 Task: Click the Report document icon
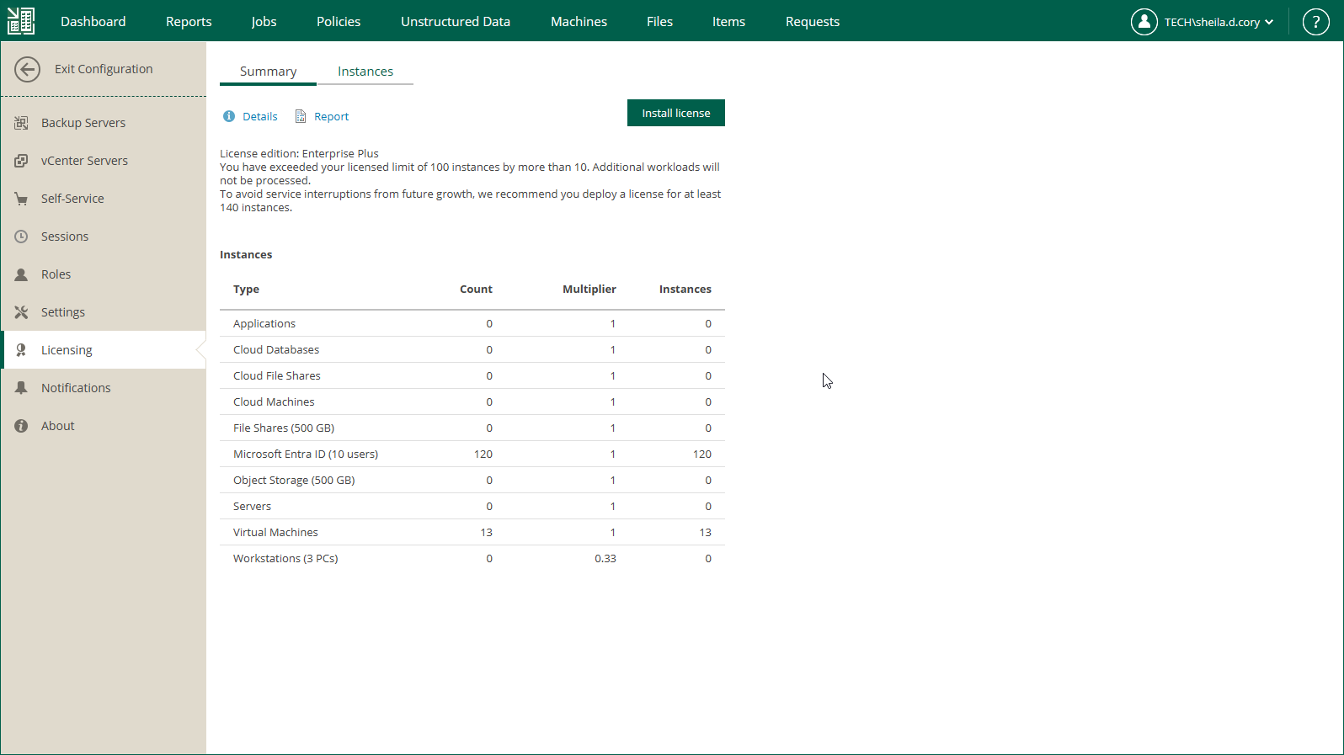(301, 116)
